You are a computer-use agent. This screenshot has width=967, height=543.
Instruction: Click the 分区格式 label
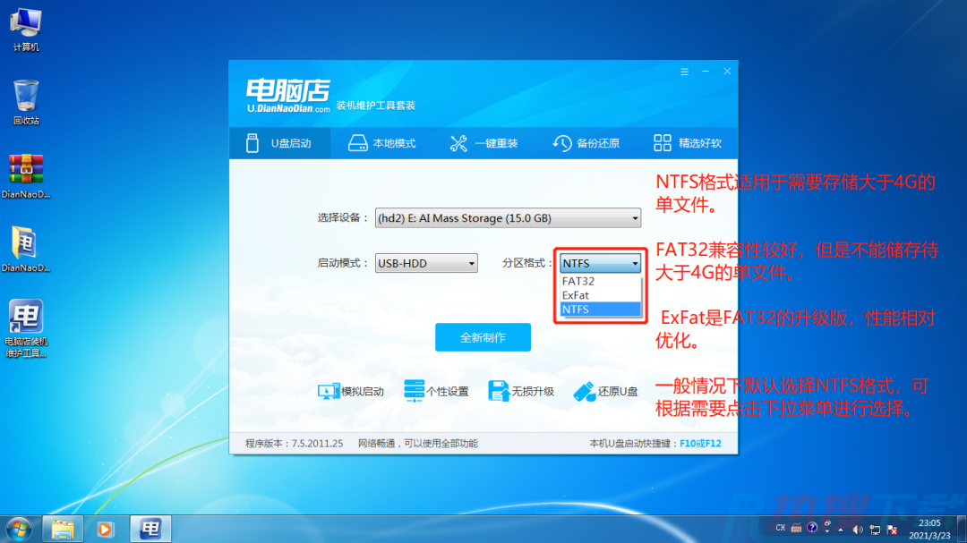click(527, 263)
